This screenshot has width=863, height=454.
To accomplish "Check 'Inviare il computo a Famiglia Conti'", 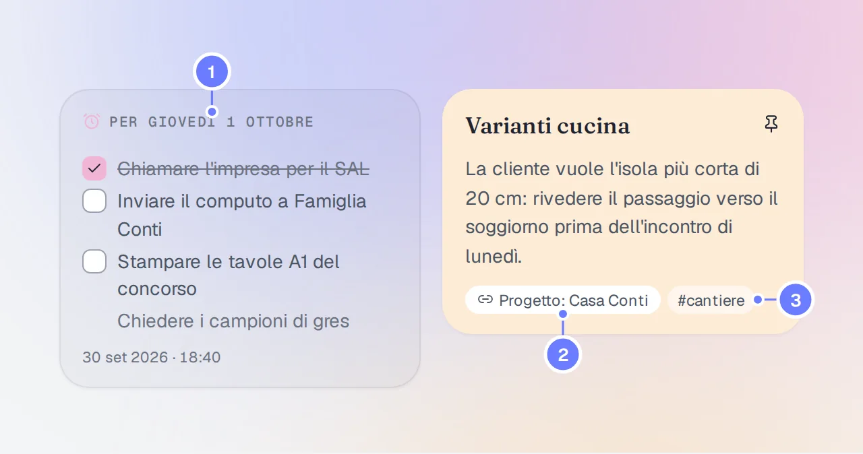I will coord(94,201).
